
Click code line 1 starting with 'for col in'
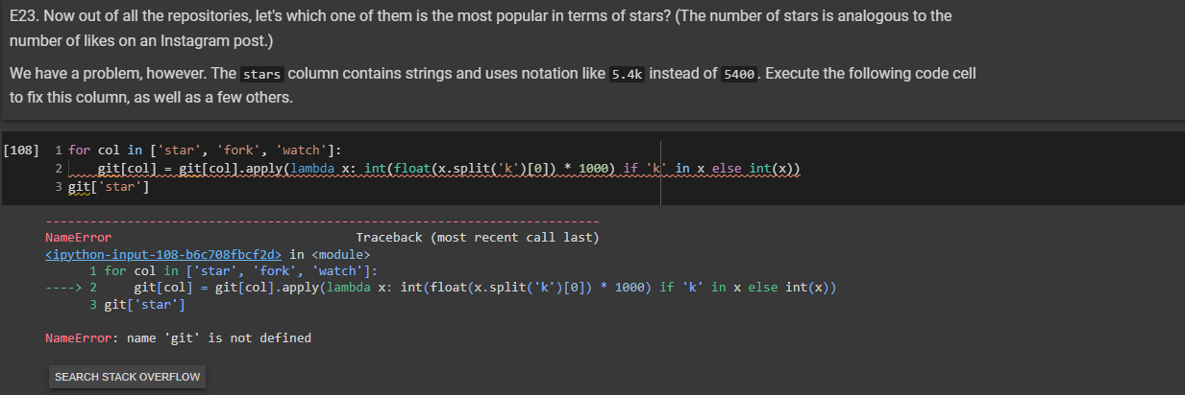(206, 150)
